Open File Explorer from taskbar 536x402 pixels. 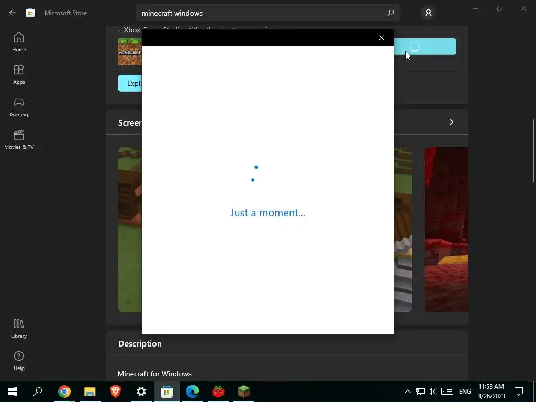click(90, 391)
